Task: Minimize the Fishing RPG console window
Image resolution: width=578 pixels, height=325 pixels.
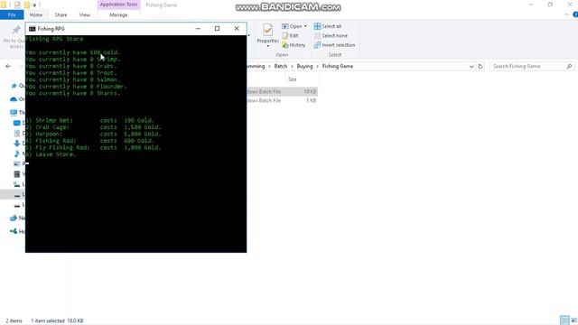Action: [198, 29]
